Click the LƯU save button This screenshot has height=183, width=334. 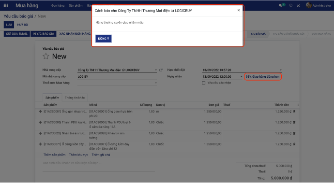click(9, 25)
